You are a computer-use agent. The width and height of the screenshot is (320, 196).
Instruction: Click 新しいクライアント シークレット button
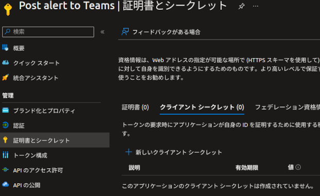(x=174, y=152)
